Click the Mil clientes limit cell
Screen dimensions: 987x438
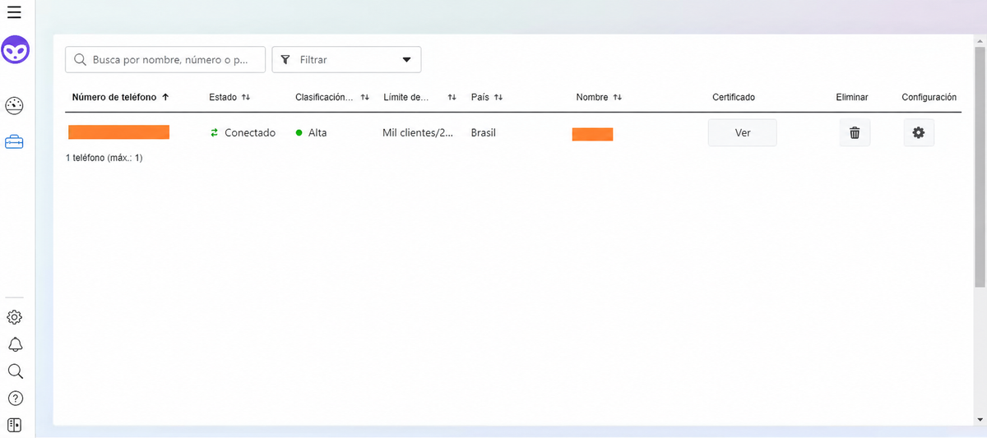point(418,132)
